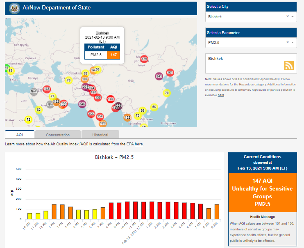
Task: Select the map marker showing AQI 179
Action: (x=144, y=59)
